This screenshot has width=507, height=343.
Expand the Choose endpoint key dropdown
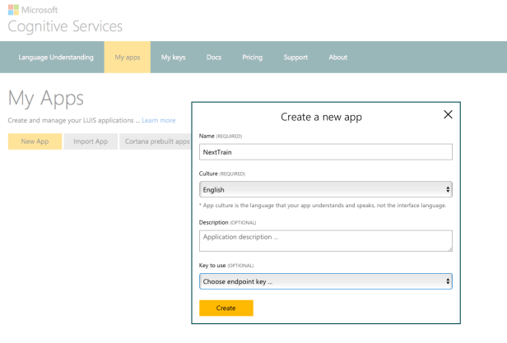[326, 281]
